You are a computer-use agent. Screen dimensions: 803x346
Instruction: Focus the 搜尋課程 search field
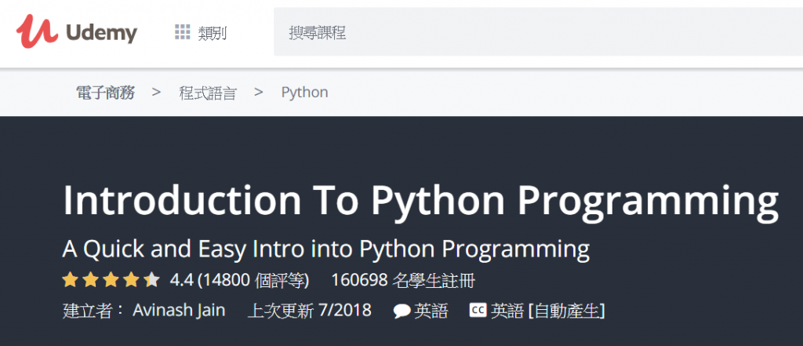(x=538, y=32)
